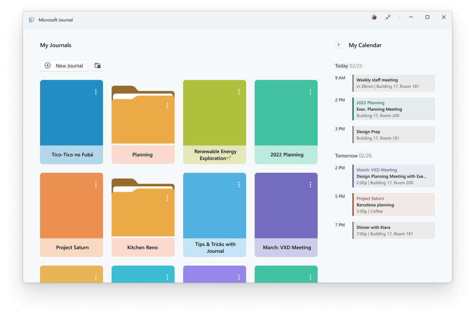Click the Kitchen Reno title label
475x317 pixels.
142,247
